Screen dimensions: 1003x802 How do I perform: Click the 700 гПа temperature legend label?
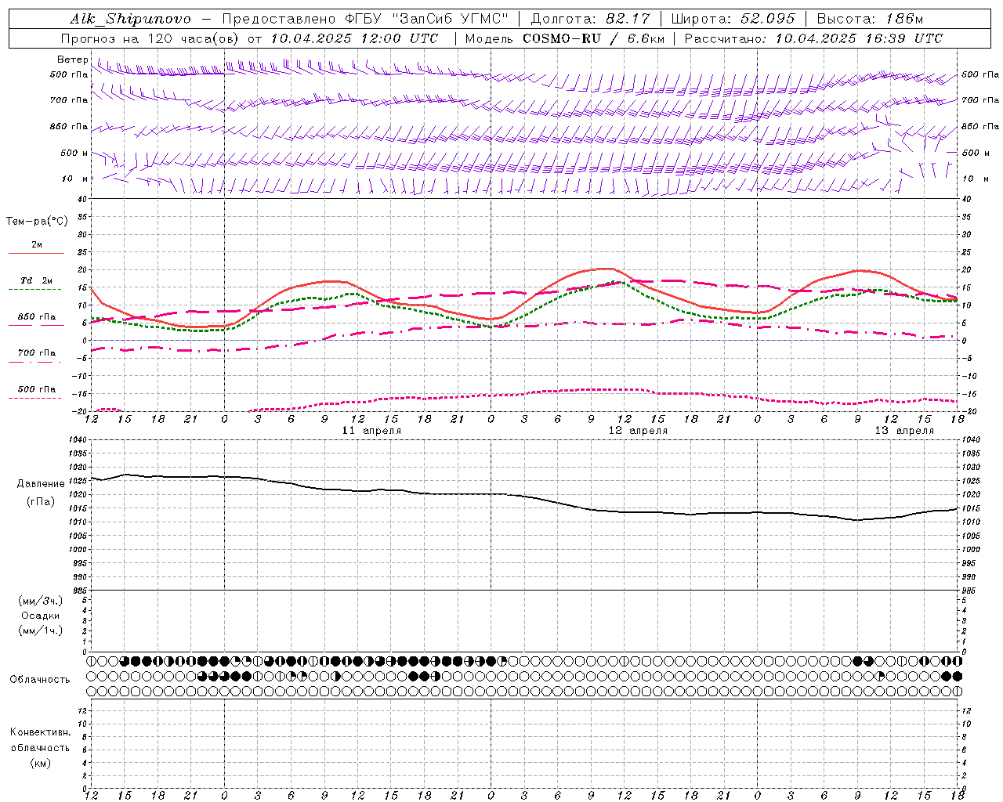pos(37,353)
